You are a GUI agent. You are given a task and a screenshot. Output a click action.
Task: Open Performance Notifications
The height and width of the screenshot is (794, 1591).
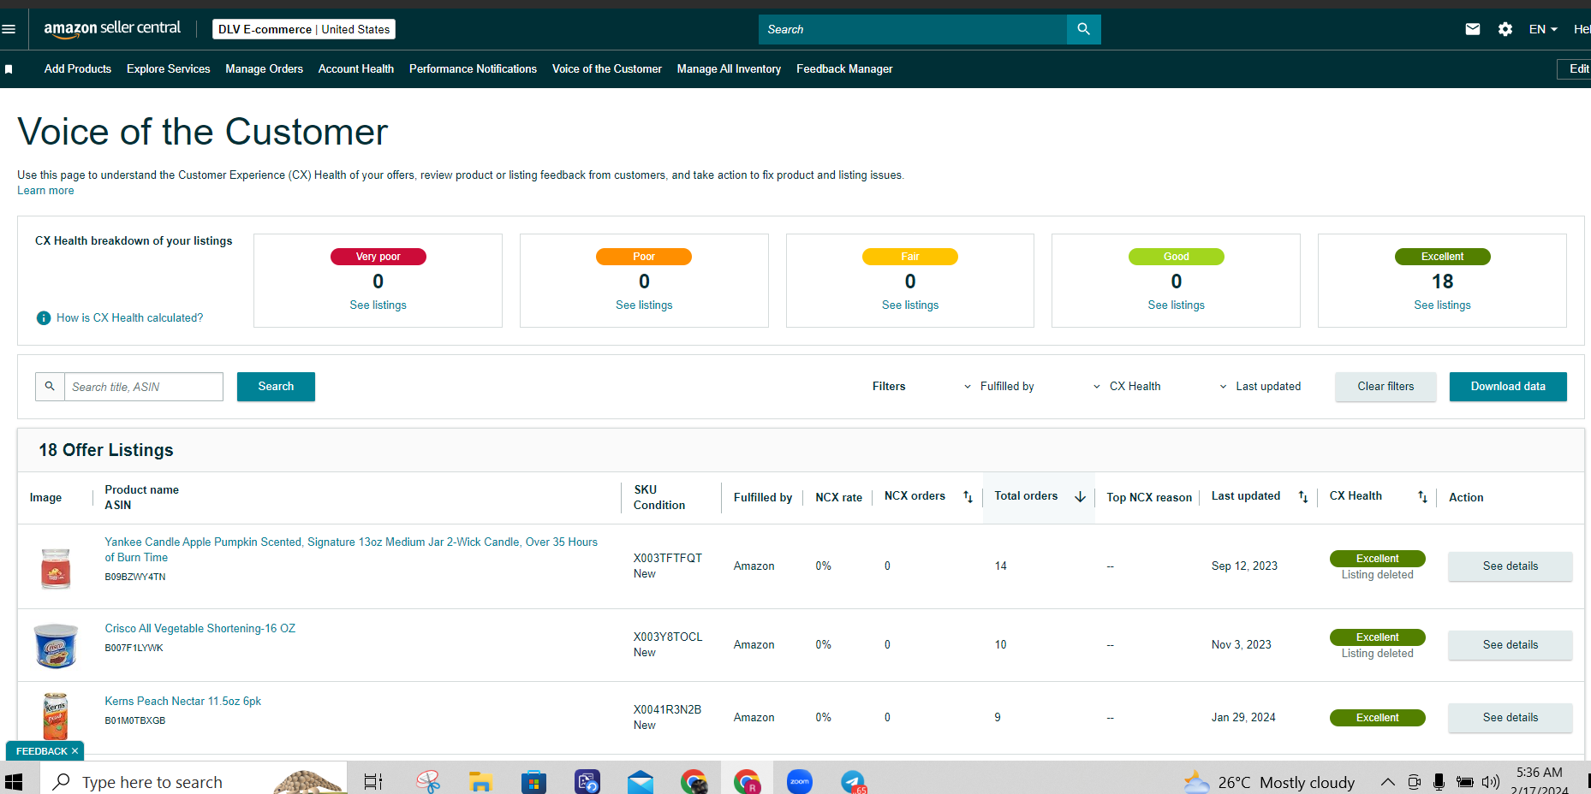tap(473, 69)
